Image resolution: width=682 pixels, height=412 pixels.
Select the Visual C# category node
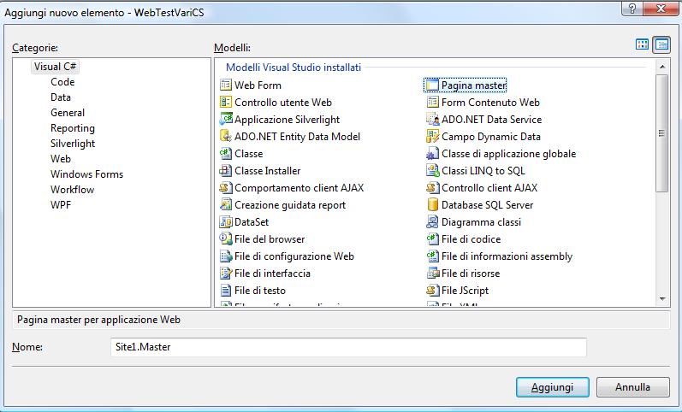(55, 67)
